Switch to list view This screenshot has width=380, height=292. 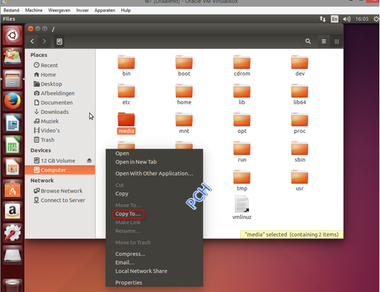[x=323, y=42]
